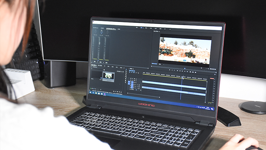
Task: Open the Audio Clip Mixer panel menu
Action: [116, 29]
